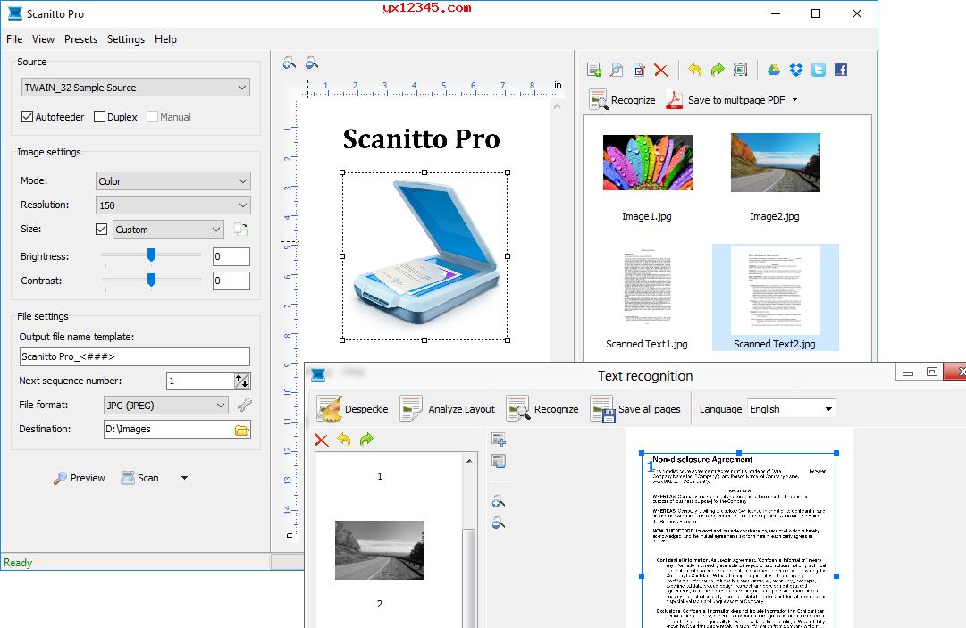966x628 pixels.
Task: Open the Settings menu
Action: point(126,38)
